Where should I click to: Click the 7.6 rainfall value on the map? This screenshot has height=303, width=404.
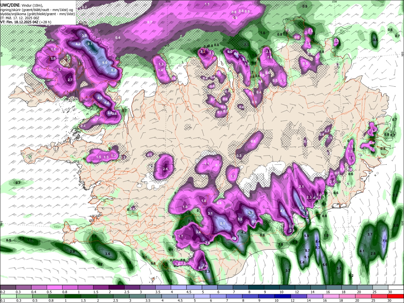click(385, 241)
